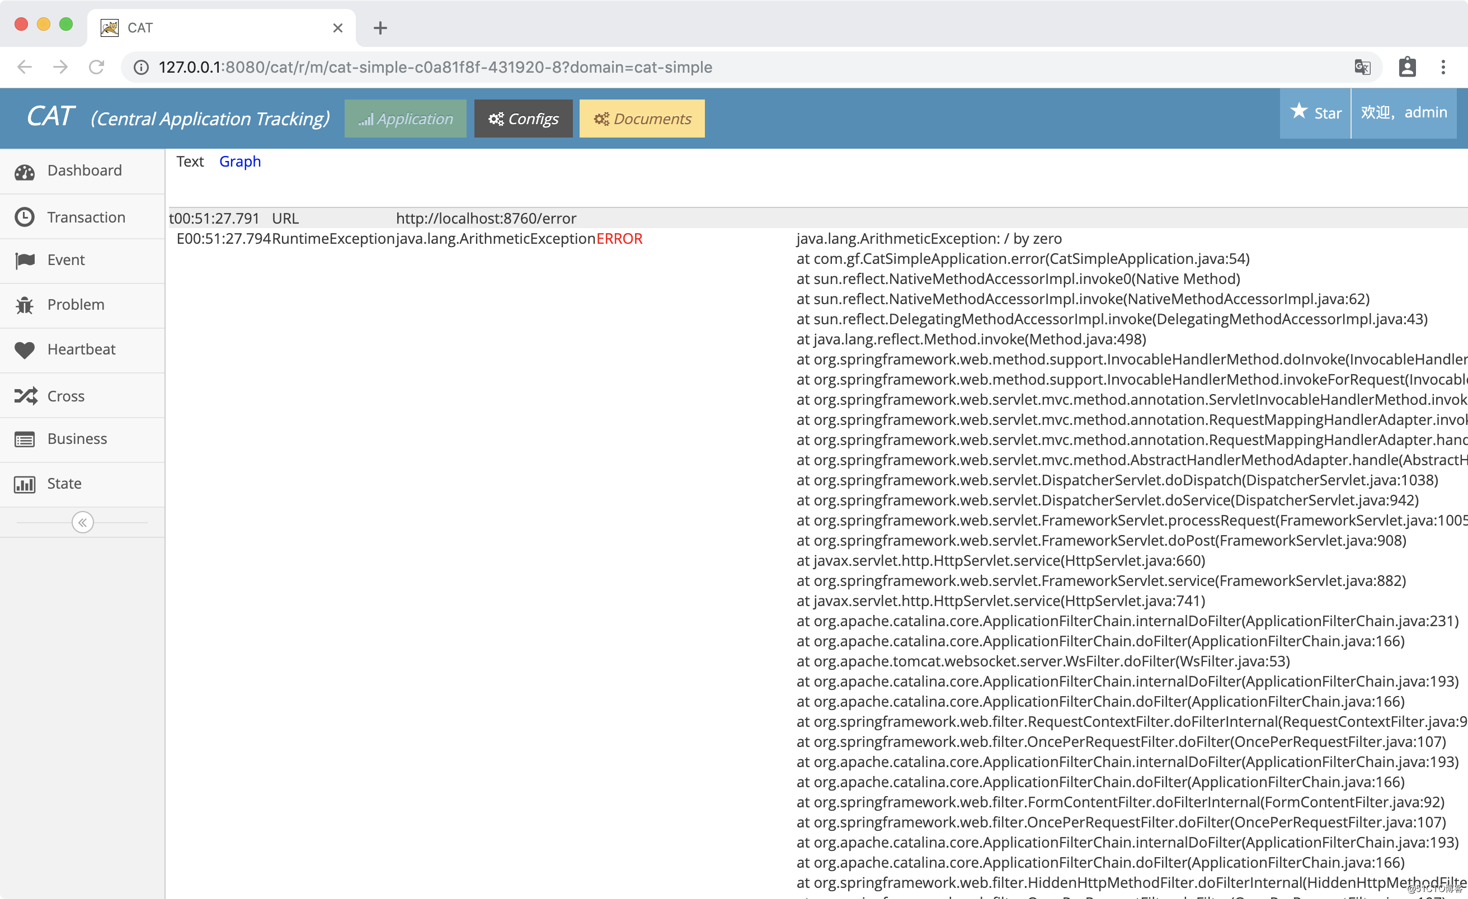Image resolution: width=1468 pixels, height=899 pixels.
Task: Click the Business list icon
Action: [x=25, y=439]
